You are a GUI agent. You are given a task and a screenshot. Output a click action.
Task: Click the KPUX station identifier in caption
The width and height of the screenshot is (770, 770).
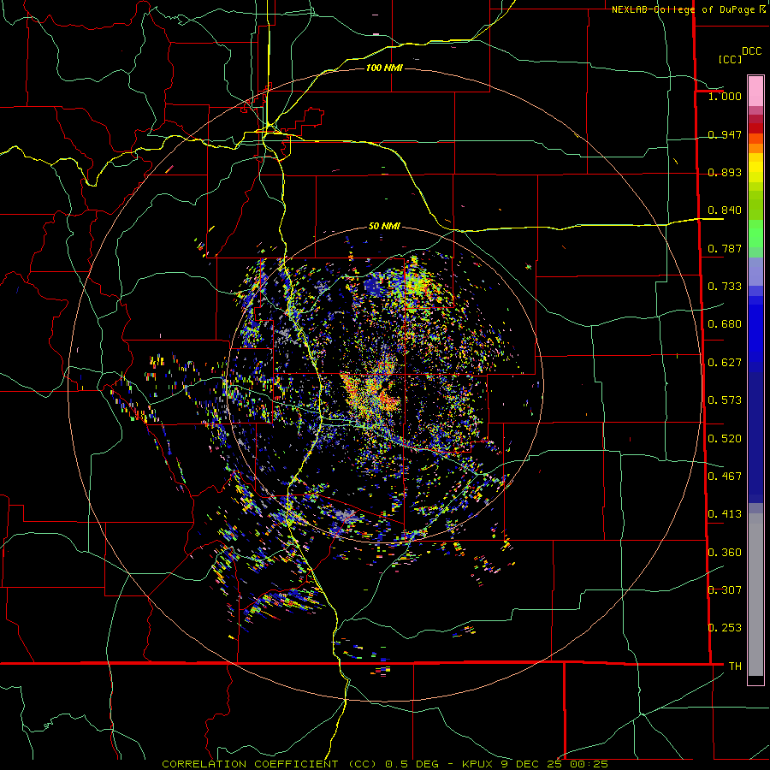click(x=479, y=764)
